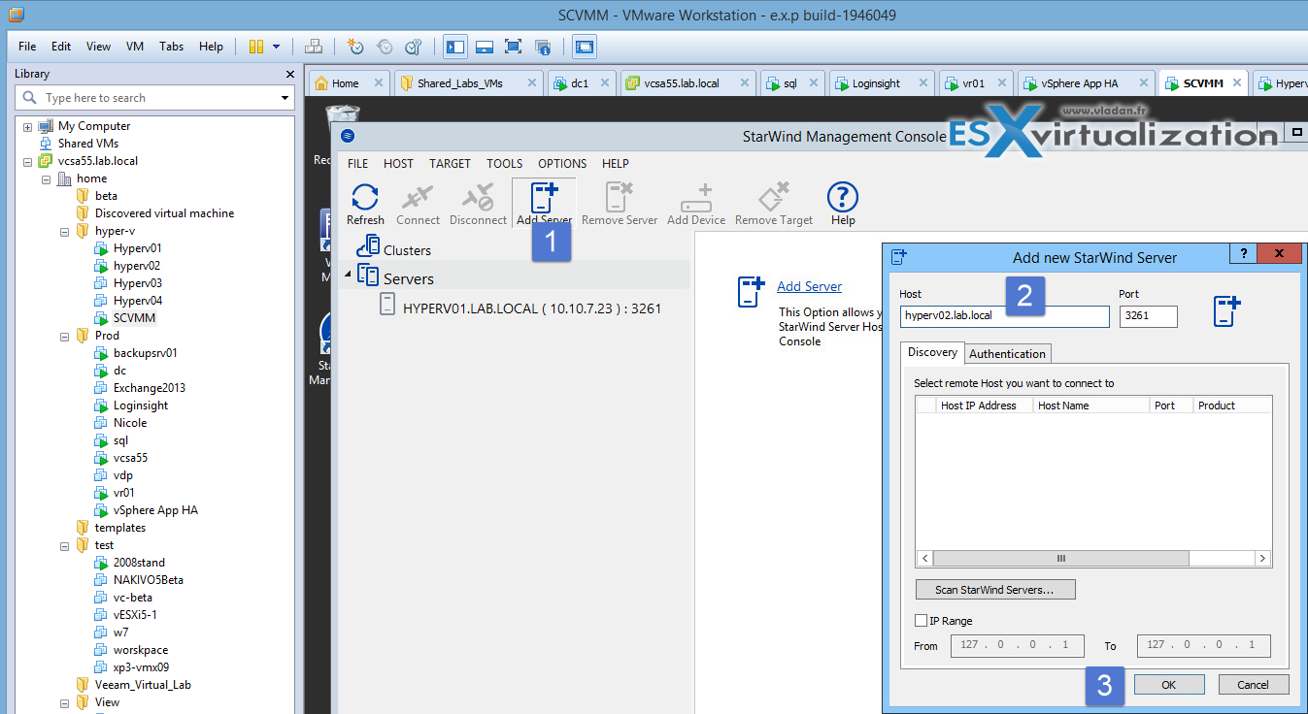The height and width of the screenshot is (714, 1308).
Task: Click the VMware suspend/pause icon
Action: 256,46
